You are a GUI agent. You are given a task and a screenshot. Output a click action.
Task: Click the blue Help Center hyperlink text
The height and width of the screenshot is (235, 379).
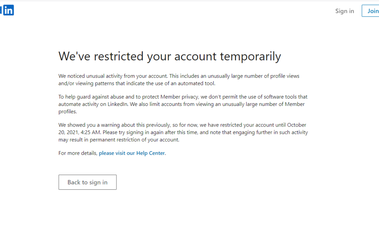click(x=132, y=153)
